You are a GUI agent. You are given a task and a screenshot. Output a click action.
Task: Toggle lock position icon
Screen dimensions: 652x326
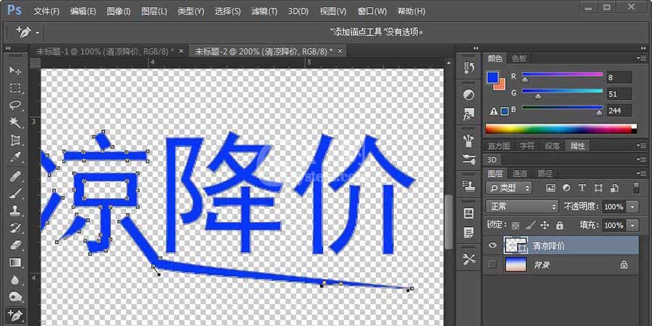545,226
